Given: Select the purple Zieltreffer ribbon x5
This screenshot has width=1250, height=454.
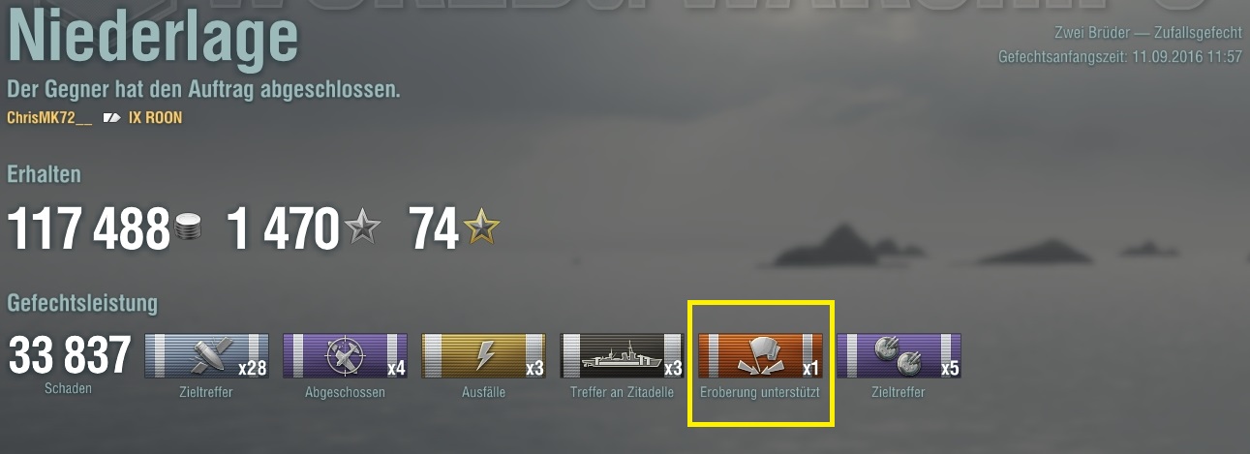Looking at the screenshot, I should tap(899, 355).
